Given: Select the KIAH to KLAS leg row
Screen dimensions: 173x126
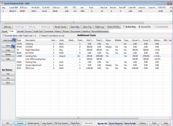Looking at the screenshot, I should (x=86, y=11).
